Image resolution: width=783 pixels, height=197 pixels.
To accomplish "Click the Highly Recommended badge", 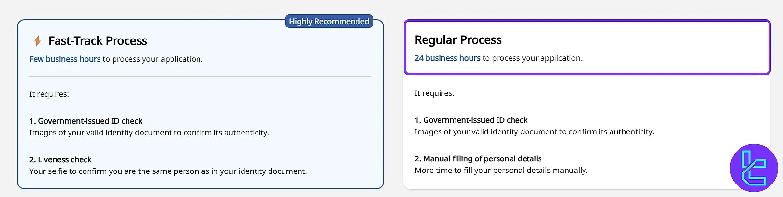I will [329, 21].
